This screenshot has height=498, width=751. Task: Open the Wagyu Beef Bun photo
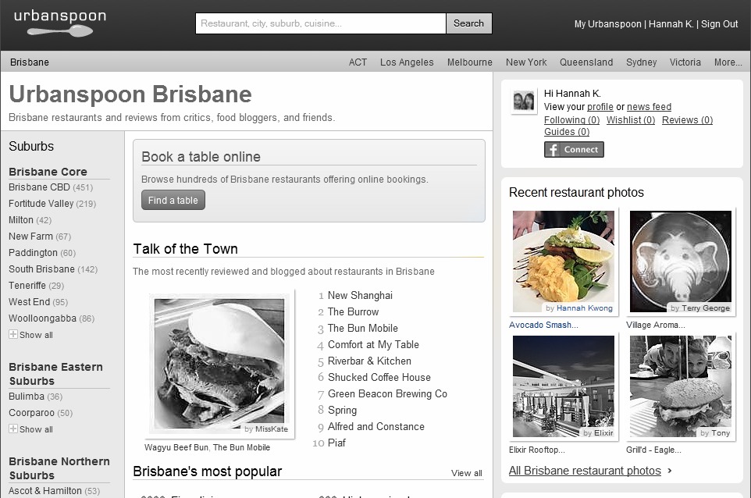[219, 363]
